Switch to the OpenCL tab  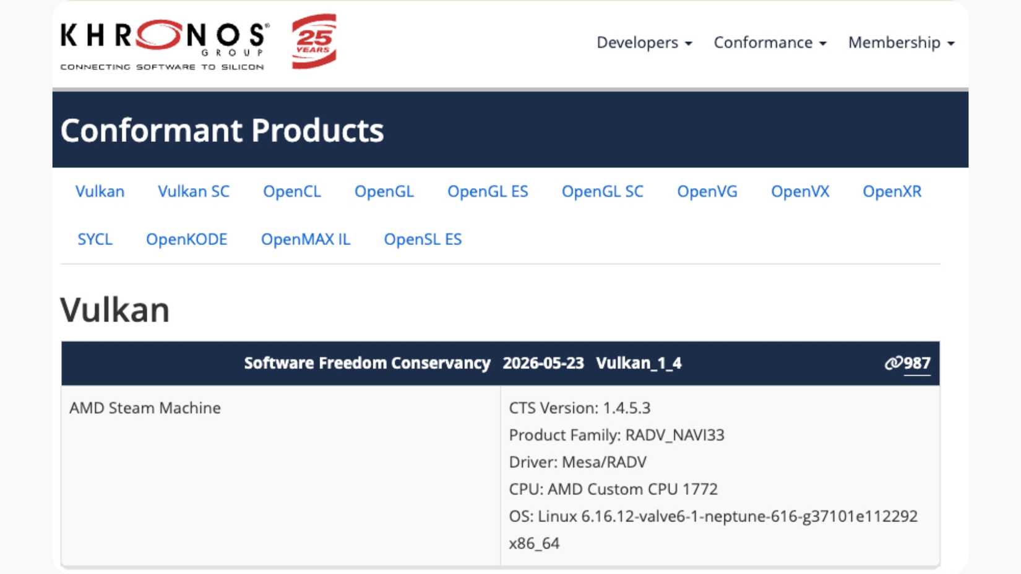coord(292,192)
